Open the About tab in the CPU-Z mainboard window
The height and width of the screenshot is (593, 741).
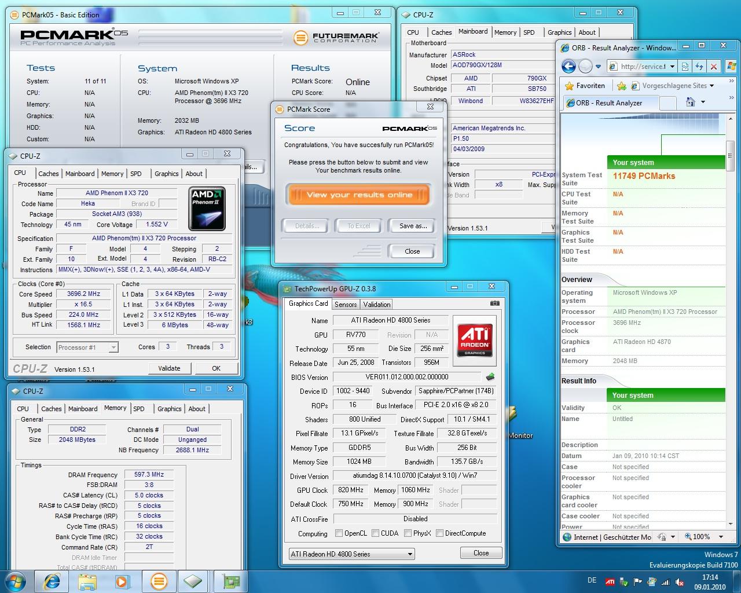587,32
